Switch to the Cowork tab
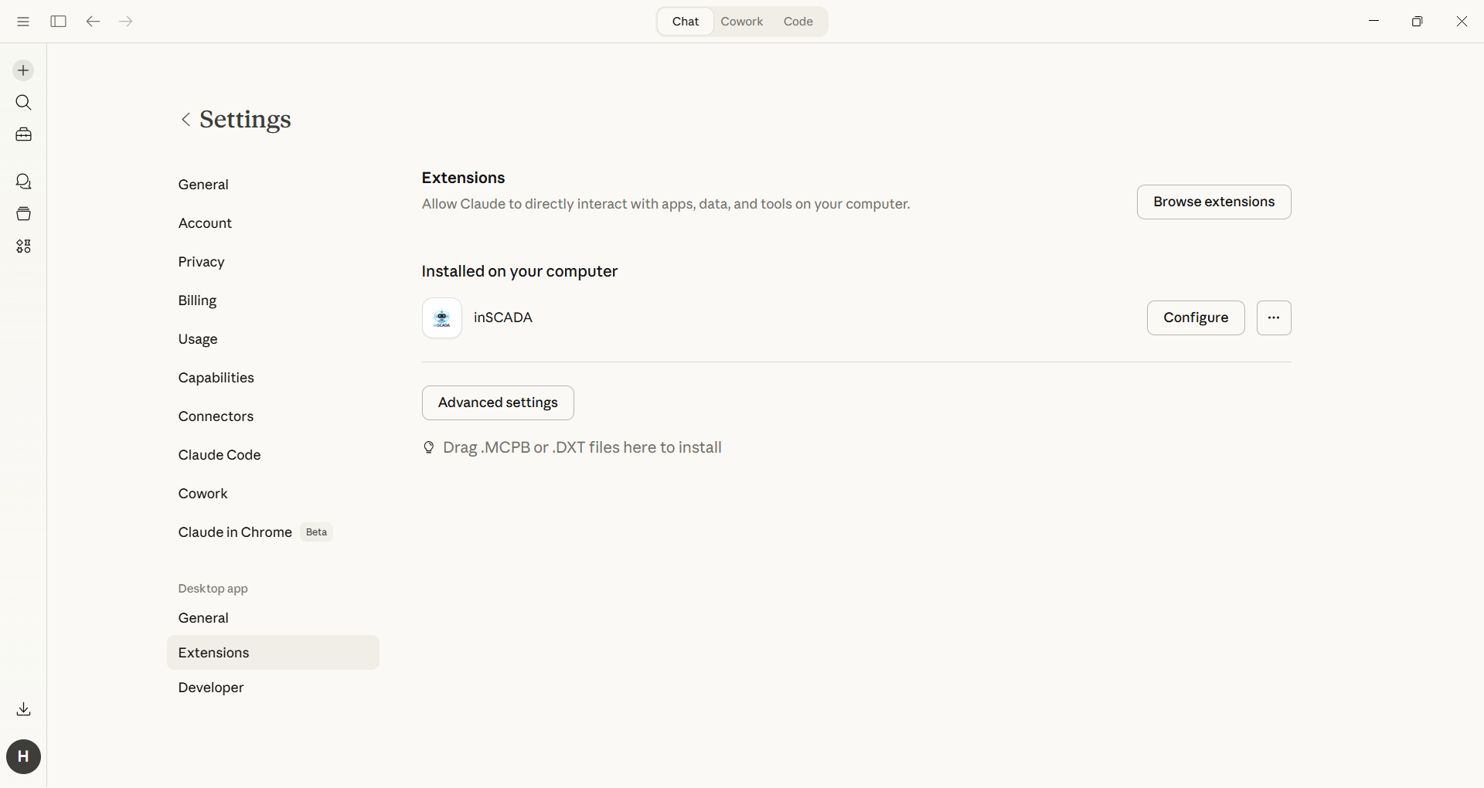The image size is (1484, 788). [x=741, y=22]
